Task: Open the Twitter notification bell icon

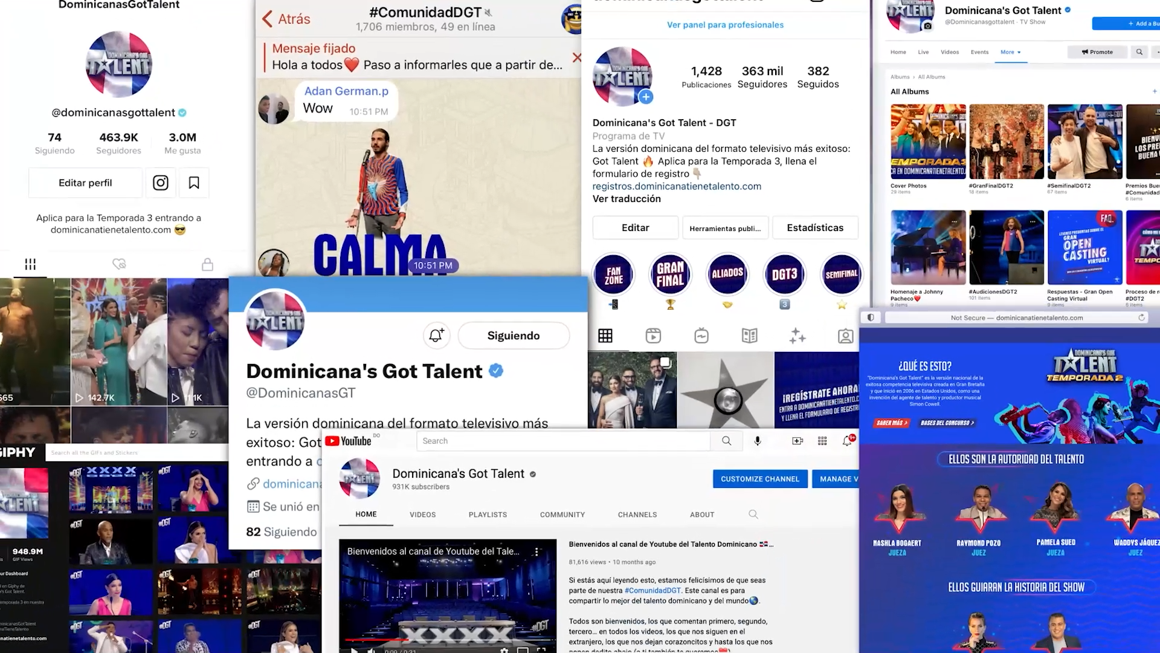Action: 436,335
